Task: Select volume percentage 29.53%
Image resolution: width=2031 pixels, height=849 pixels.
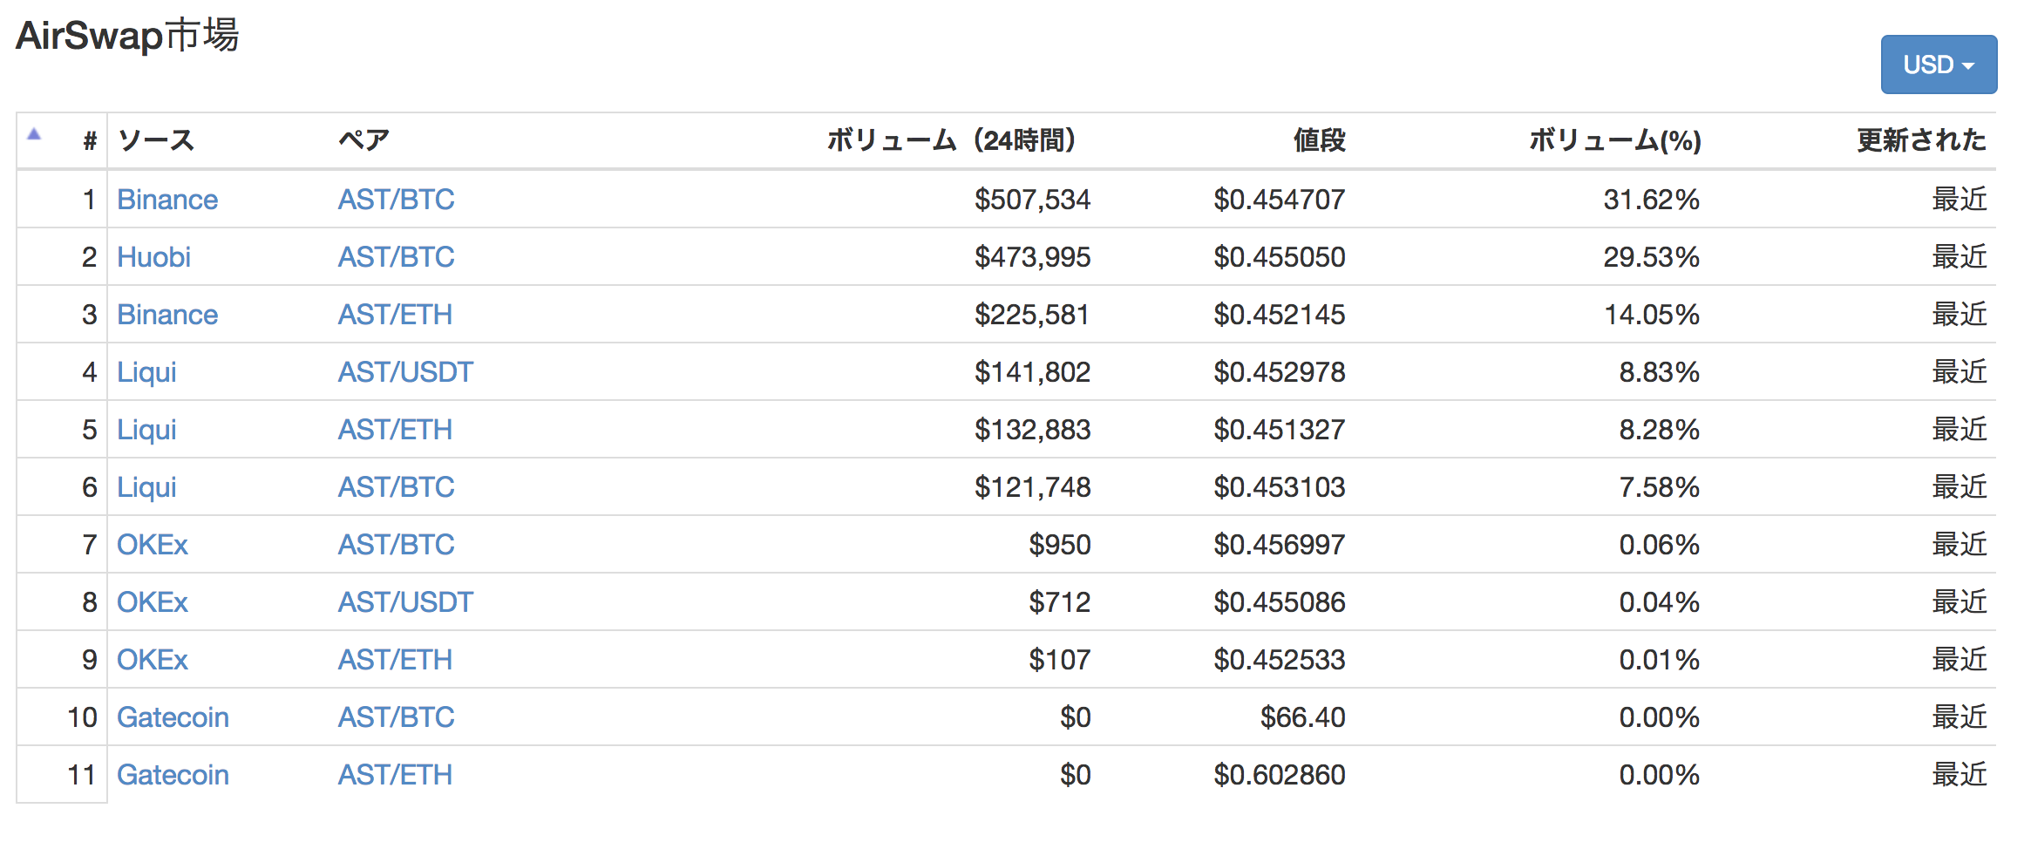Action: (1652, 257)
